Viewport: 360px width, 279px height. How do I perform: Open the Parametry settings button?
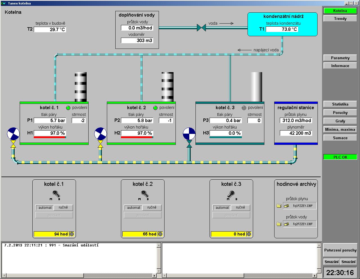pos(340,58)
